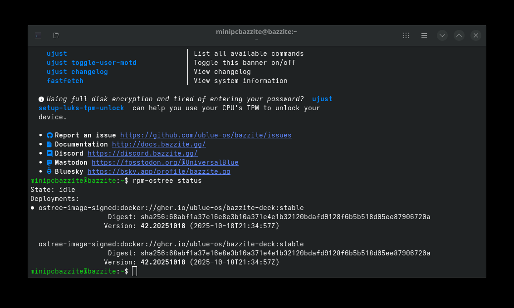Minimize the terminal window

point(442,35)
